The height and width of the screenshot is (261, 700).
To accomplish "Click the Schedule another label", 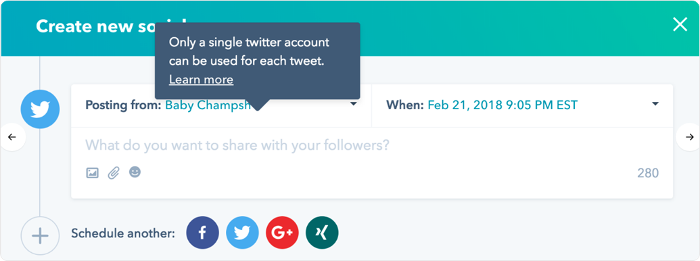I will pyautogui.click(x=123, y=233).
